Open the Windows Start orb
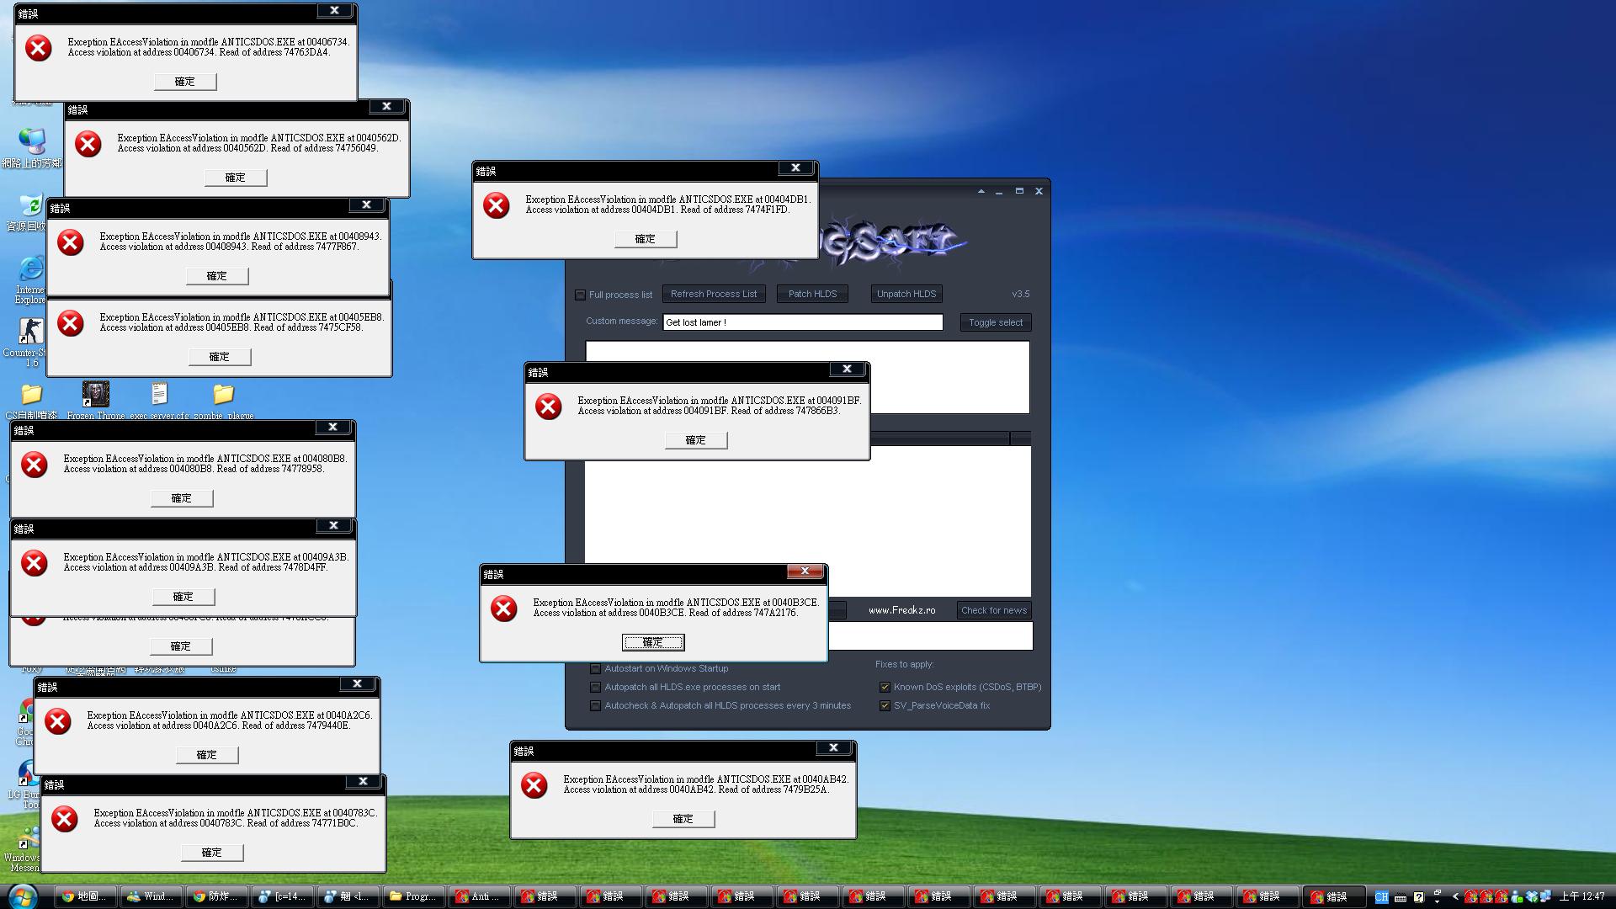The height and width of the screenshot is (909, 1616). coord(23,896)
